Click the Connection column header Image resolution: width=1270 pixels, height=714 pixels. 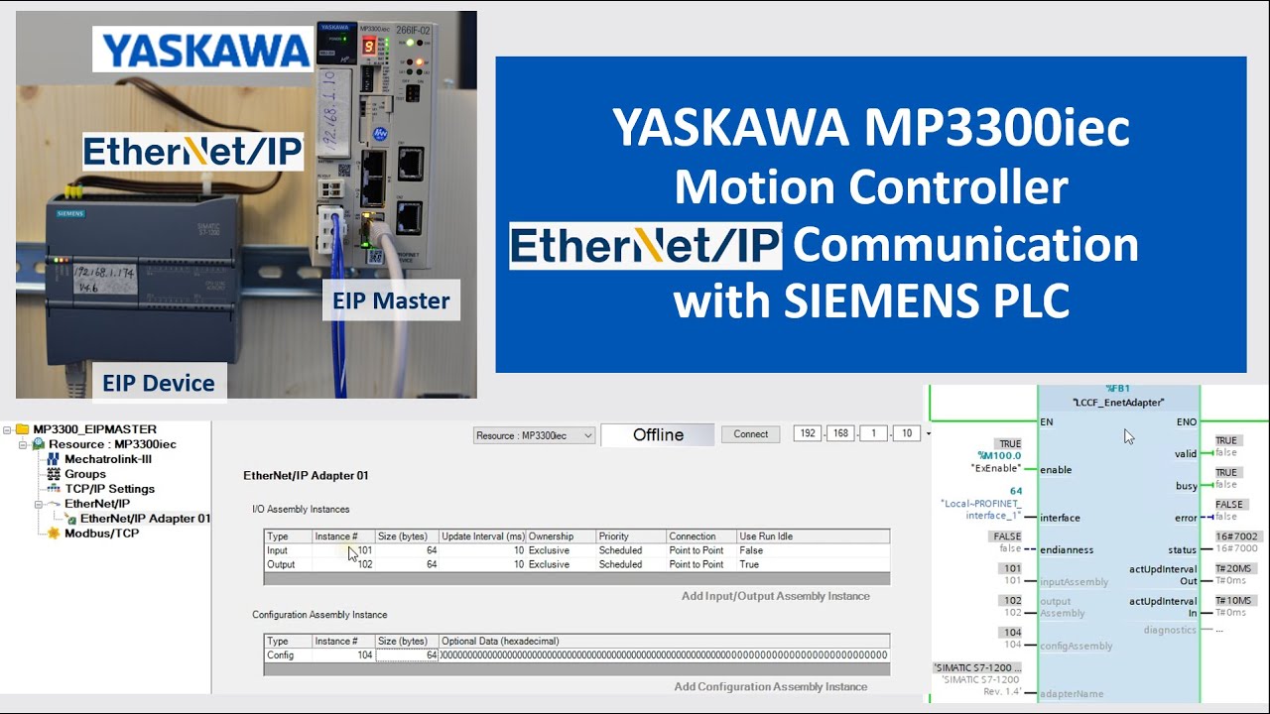click(701, 536)
